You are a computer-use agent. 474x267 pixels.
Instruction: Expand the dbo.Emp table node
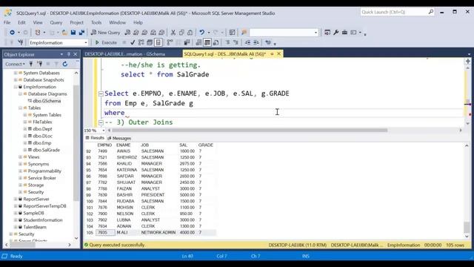tap(25, 143)
